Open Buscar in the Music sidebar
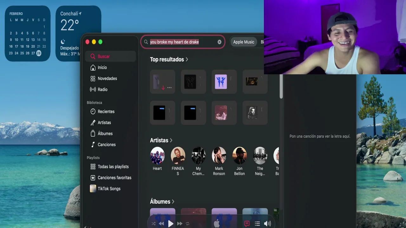Screen dimensions: 406x228 pyautogui.click(x=110, y=56)
